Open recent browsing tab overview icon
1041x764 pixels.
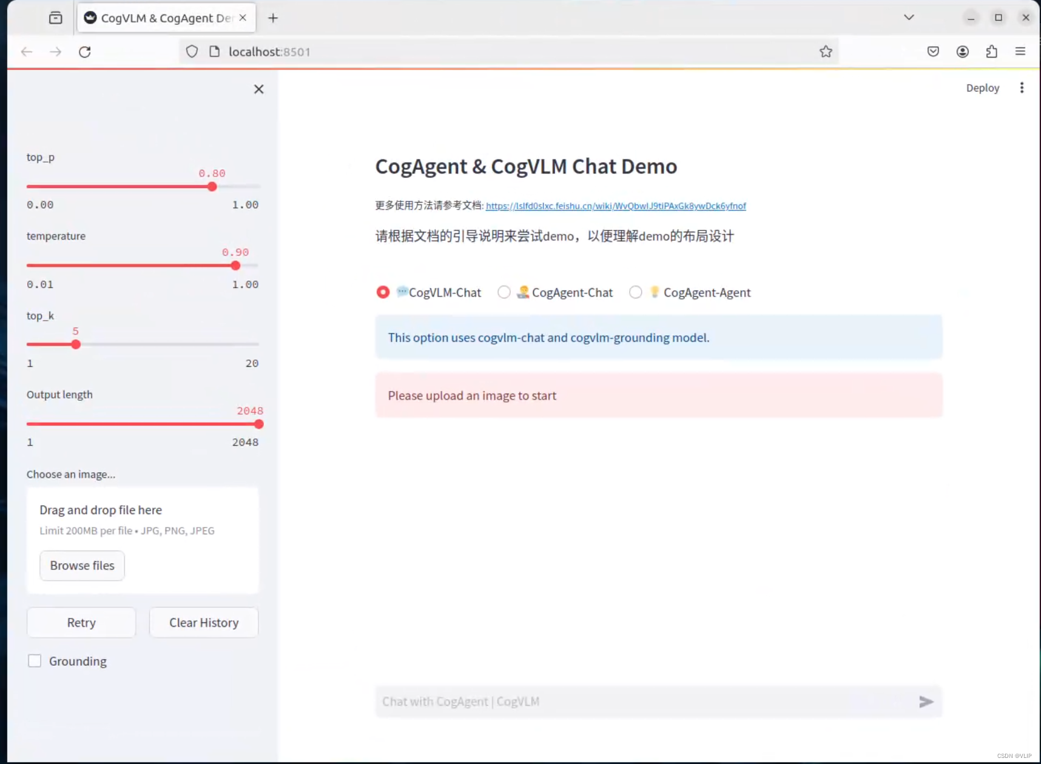click(x=55, y=18)
